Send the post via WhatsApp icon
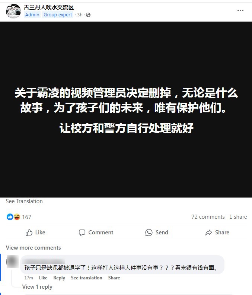 (x=157, y=233)
